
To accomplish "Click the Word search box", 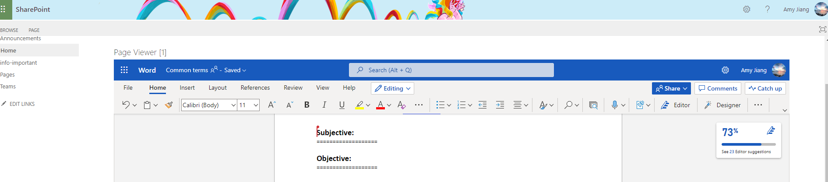I will [x=451, y=70].
